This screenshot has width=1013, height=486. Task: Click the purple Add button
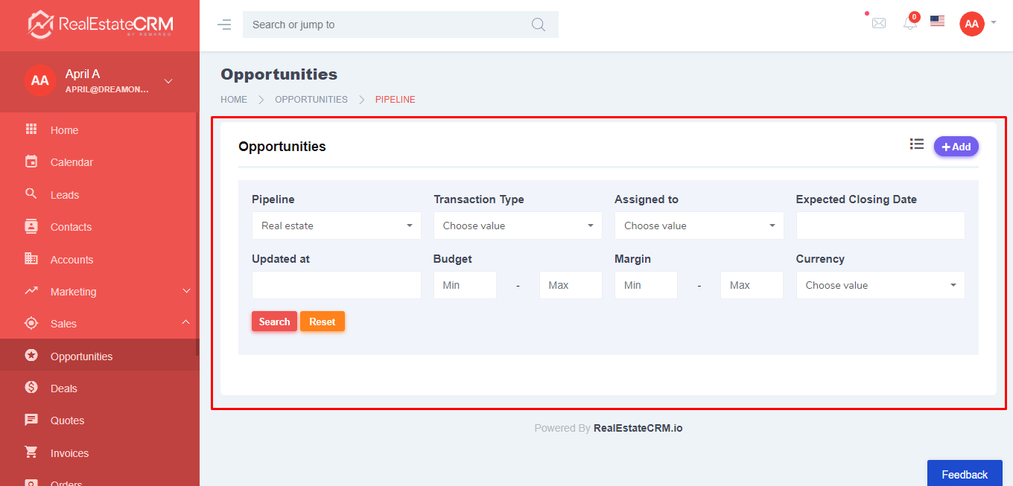pyautogui.click(x=956, y=147)
